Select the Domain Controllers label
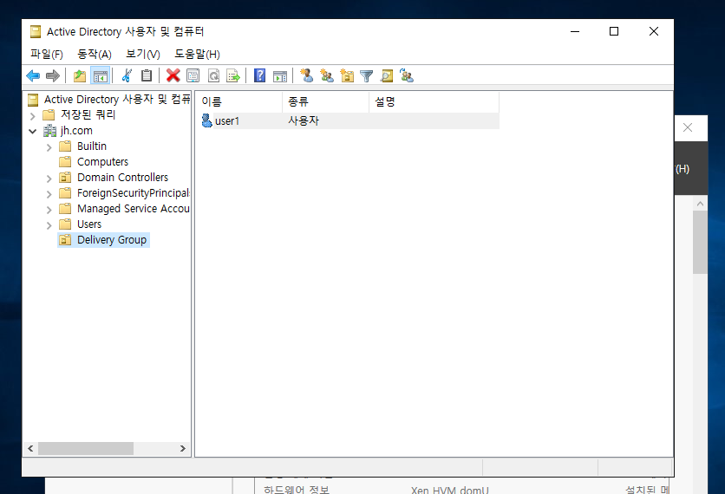Screen dimensions: 725x494 (122, 178)
